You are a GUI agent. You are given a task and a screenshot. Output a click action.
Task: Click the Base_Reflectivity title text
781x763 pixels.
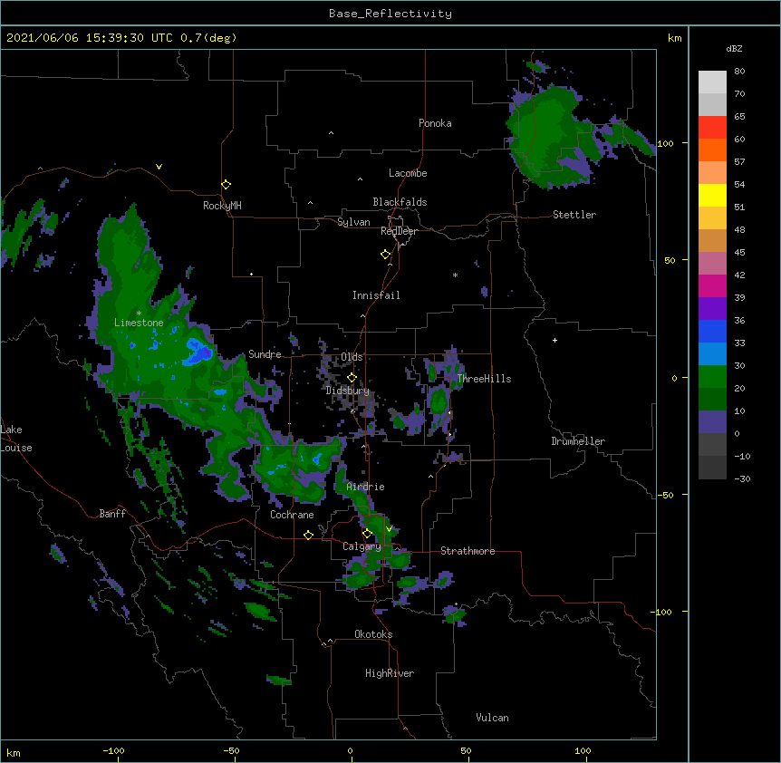pyautogui.click(x=390, y=14)
